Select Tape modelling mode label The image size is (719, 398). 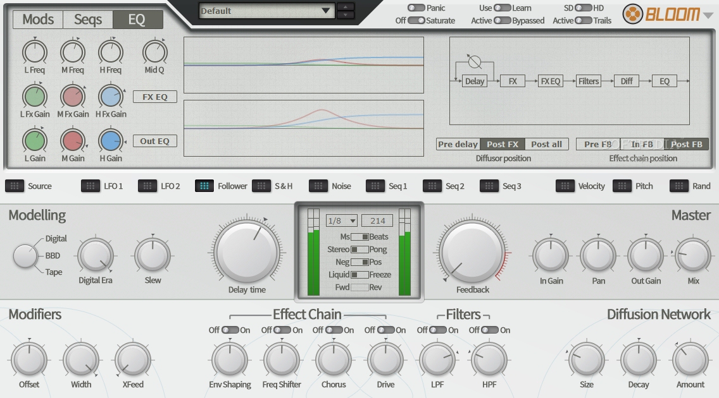(x=54, y=272)
